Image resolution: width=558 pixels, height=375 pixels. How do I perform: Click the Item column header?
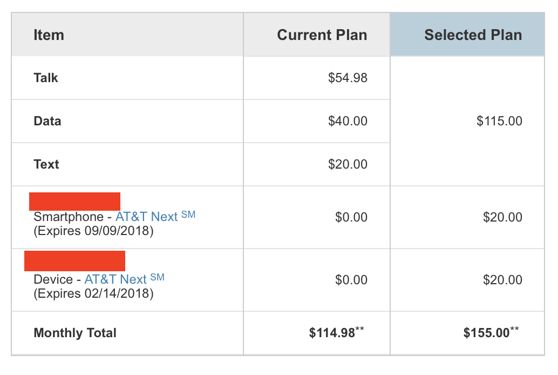click(49, 35)
